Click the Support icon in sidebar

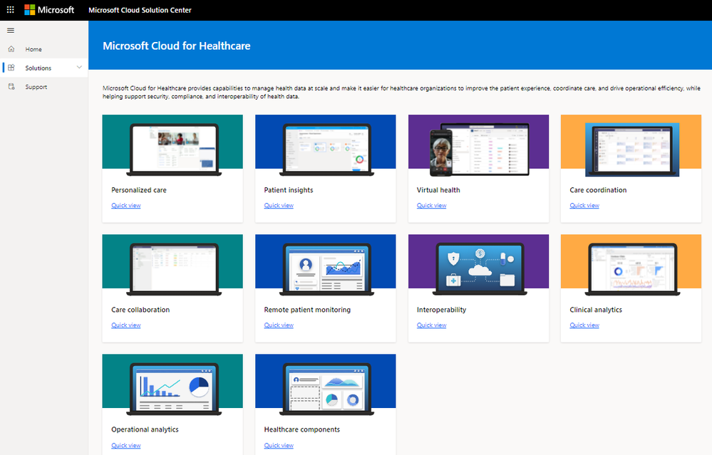click(x=11, y=87)
